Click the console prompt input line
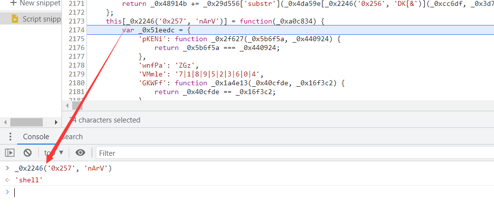 [254, 193]
